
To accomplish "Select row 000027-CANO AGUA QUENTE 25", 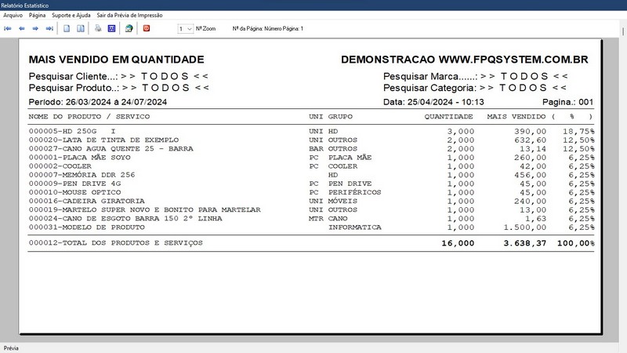I will (311, 149).
